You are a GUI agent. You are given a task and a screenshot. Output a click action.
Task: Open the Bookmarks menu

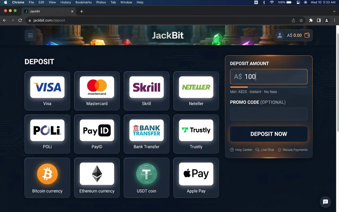[x=84, y=2]
